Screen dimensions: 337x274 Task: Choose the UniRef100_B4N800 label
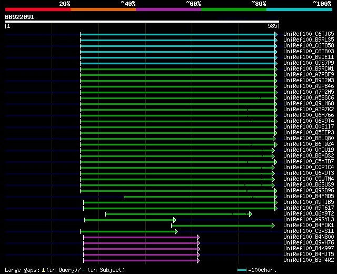tap(309, 237)
